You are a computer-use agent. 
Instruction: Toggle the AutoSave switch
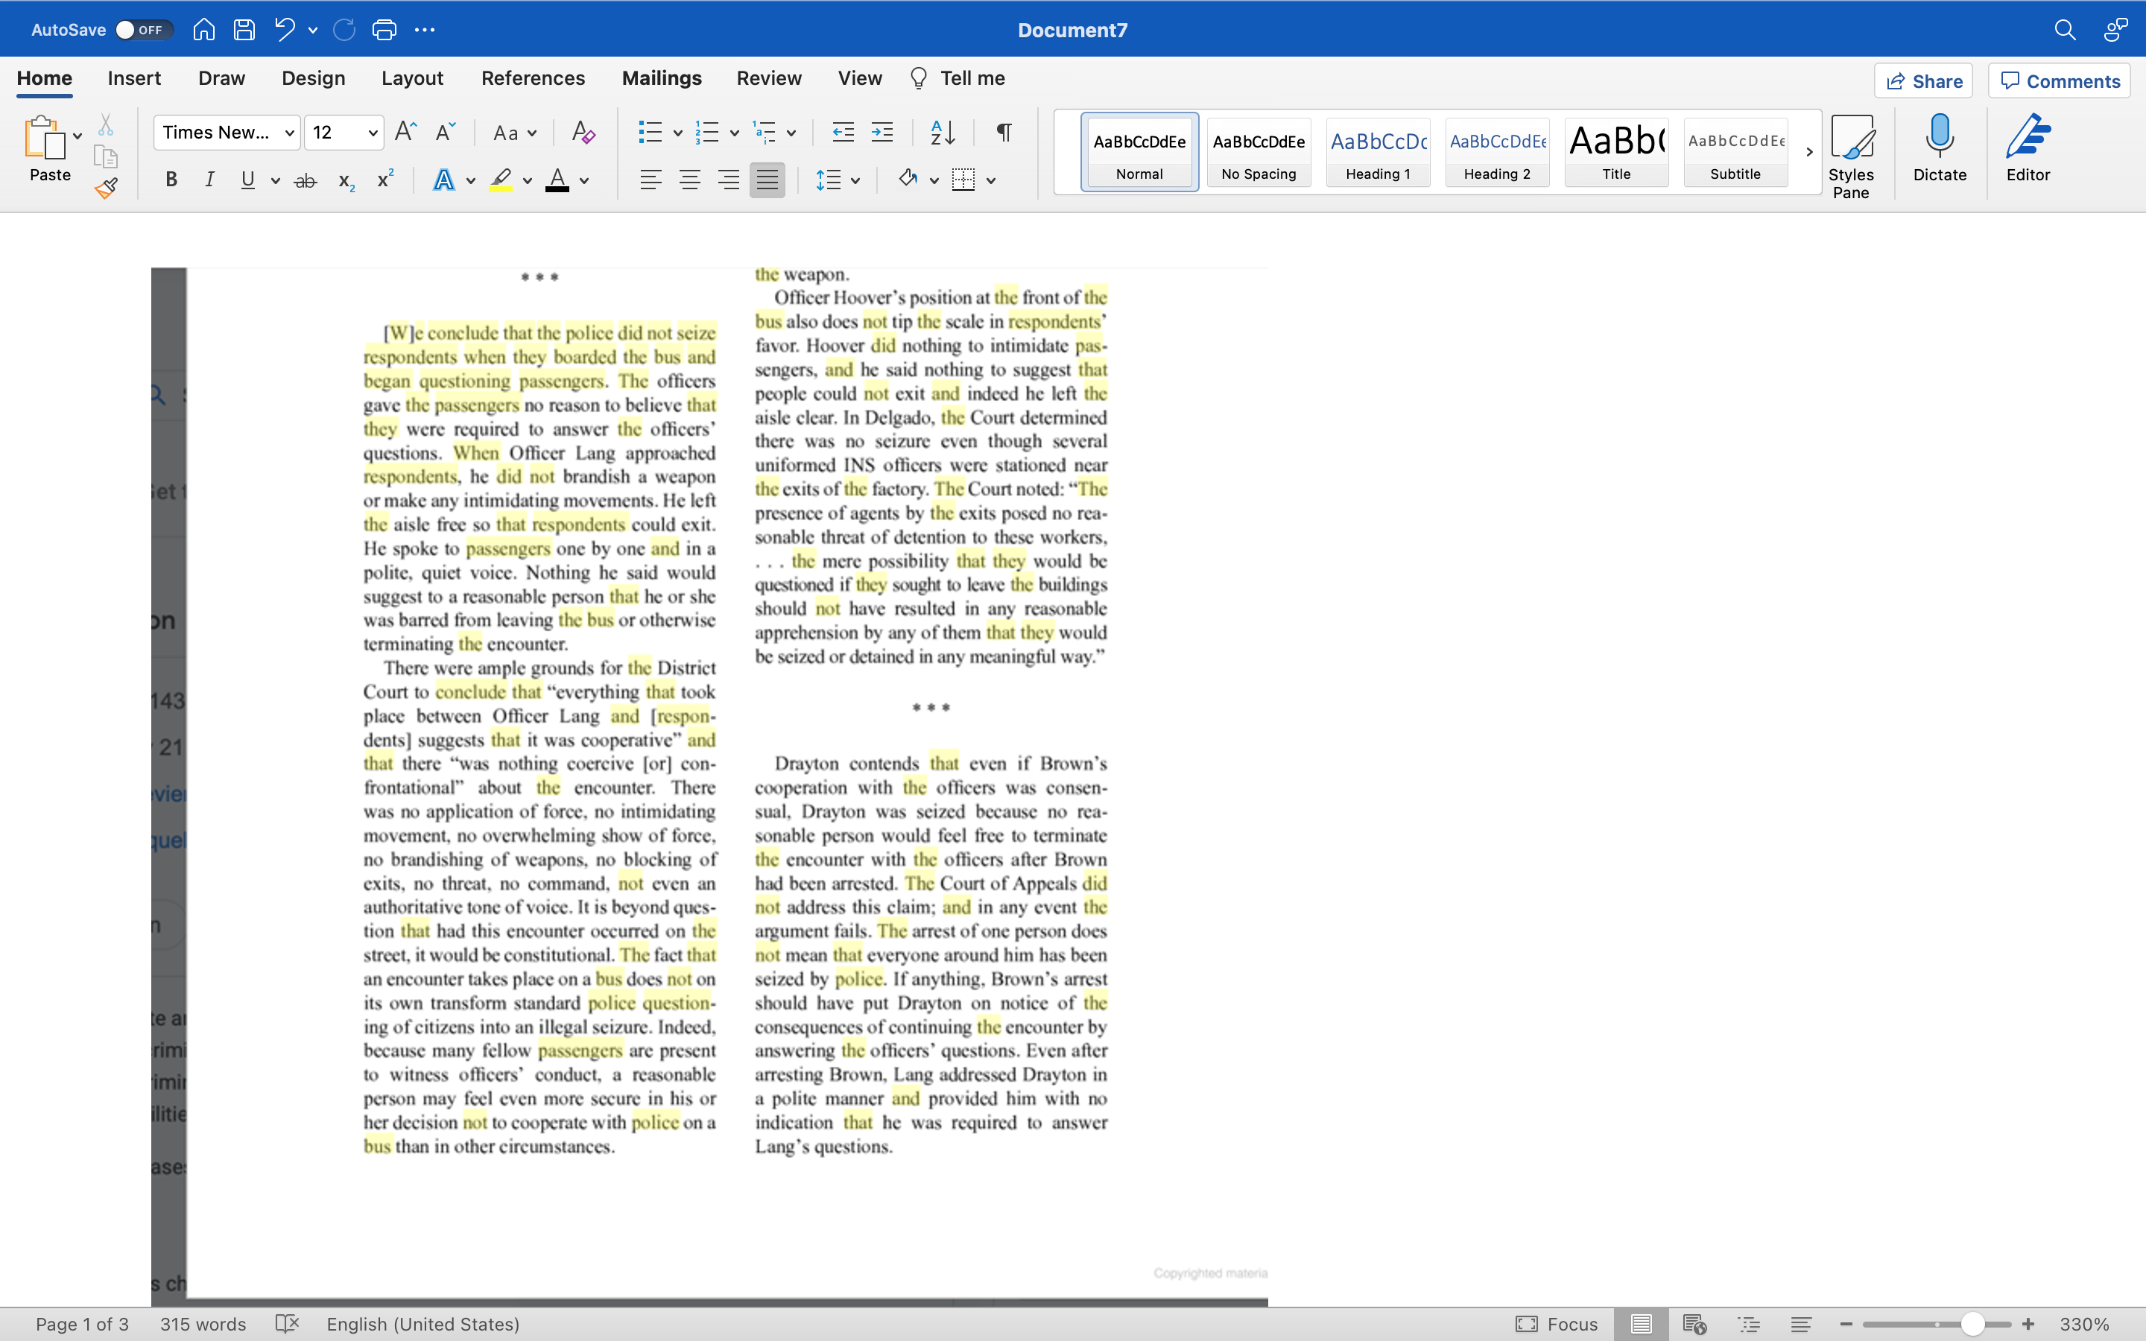coord(142,30)
